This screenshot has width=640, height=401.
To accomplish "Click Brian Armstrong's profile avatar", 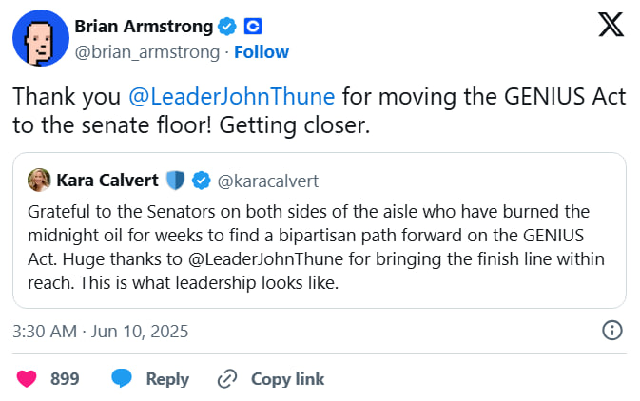I will click(x=40, y=38).
